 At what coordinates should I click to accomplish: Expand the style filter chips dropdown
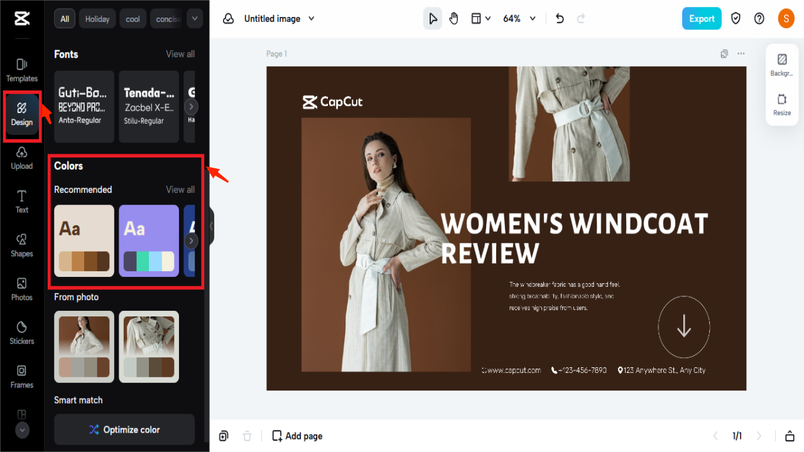click(195, 19)
